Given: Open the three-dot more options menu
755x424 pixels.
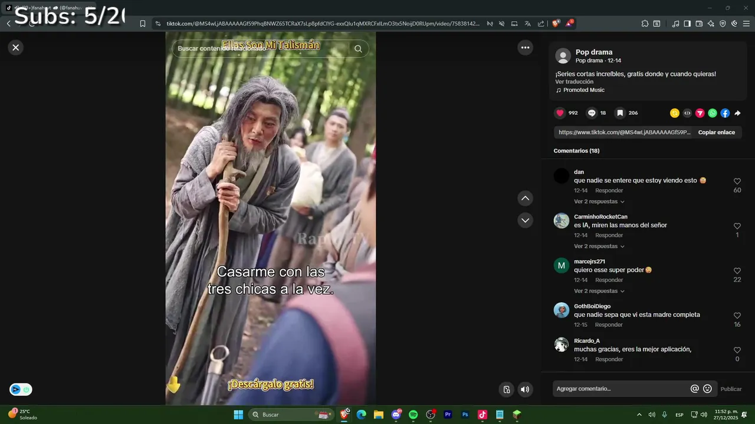Looking at the screenshot, I should (525, 48).
